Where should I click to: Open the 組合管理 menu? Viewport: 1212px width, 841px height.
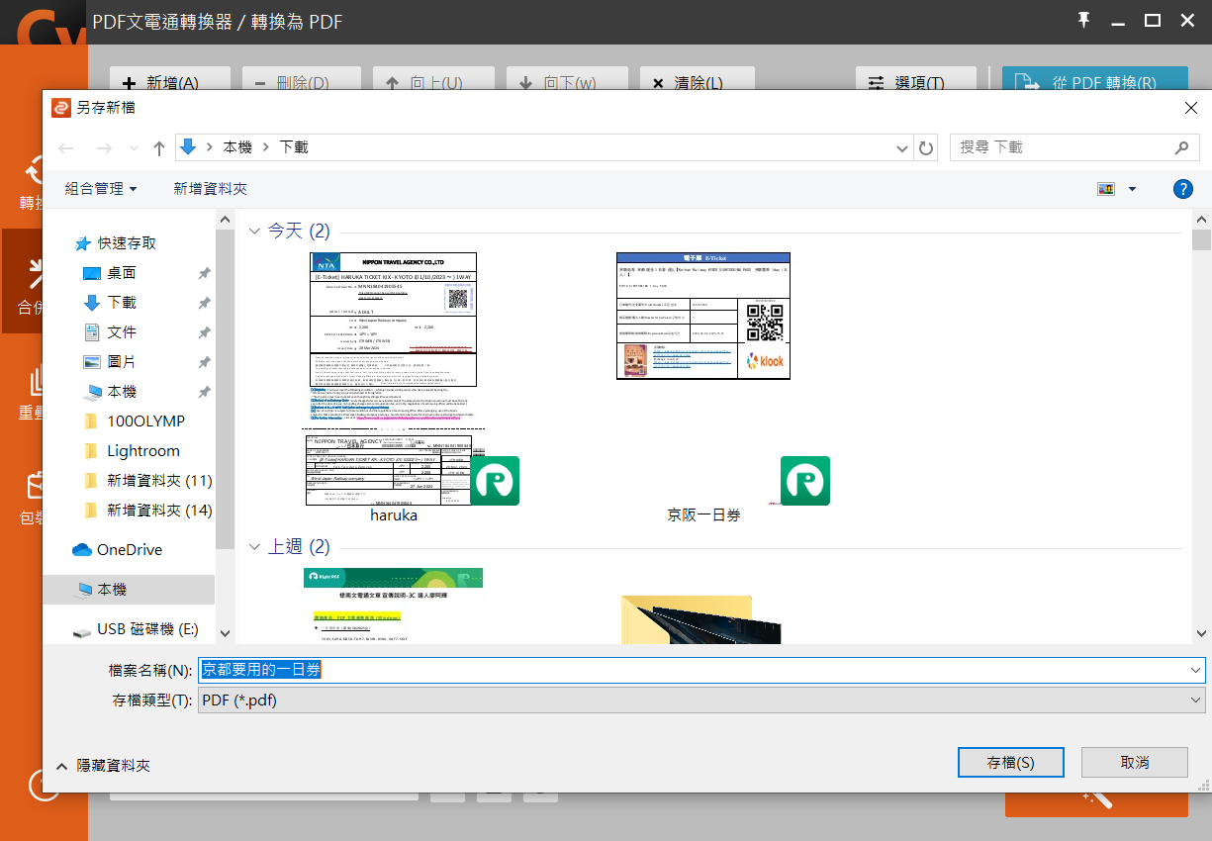click(100, 188)
